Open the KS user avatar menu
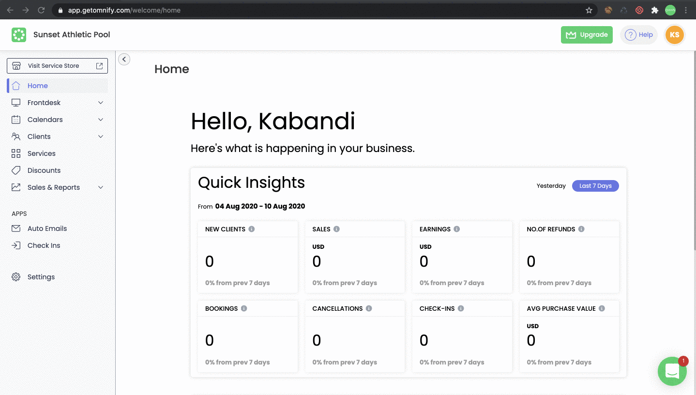 click(x=675, y=35)
